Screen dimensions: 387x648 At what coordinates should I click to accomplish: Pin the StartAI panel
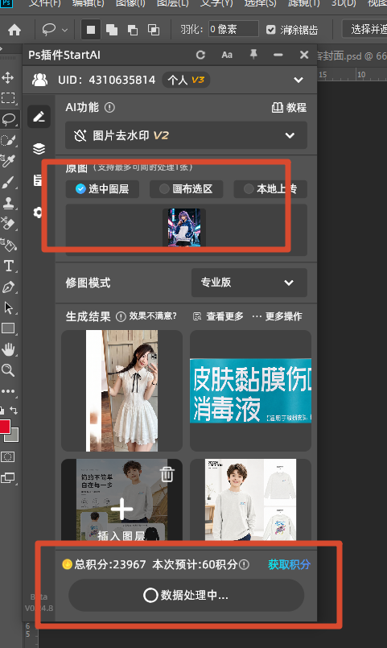pos(253,54)
